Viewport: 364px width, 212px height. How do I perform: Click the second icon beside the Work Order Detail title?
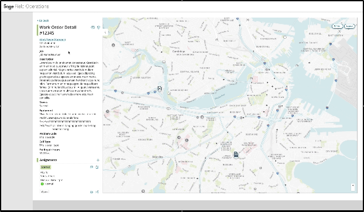(98, 27)
